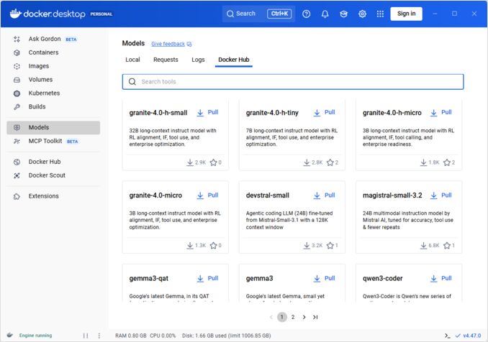Open the apps grid icon in header
Screen dimensions: 488x342
click(x=380, y=14)
